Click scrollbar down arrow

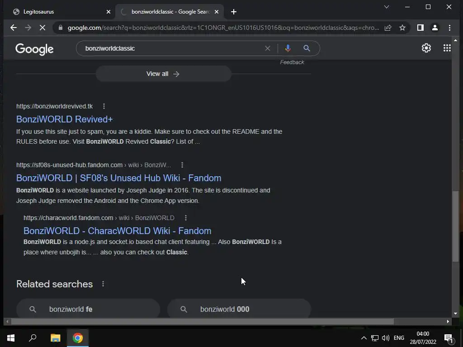(x=455, y=314)
